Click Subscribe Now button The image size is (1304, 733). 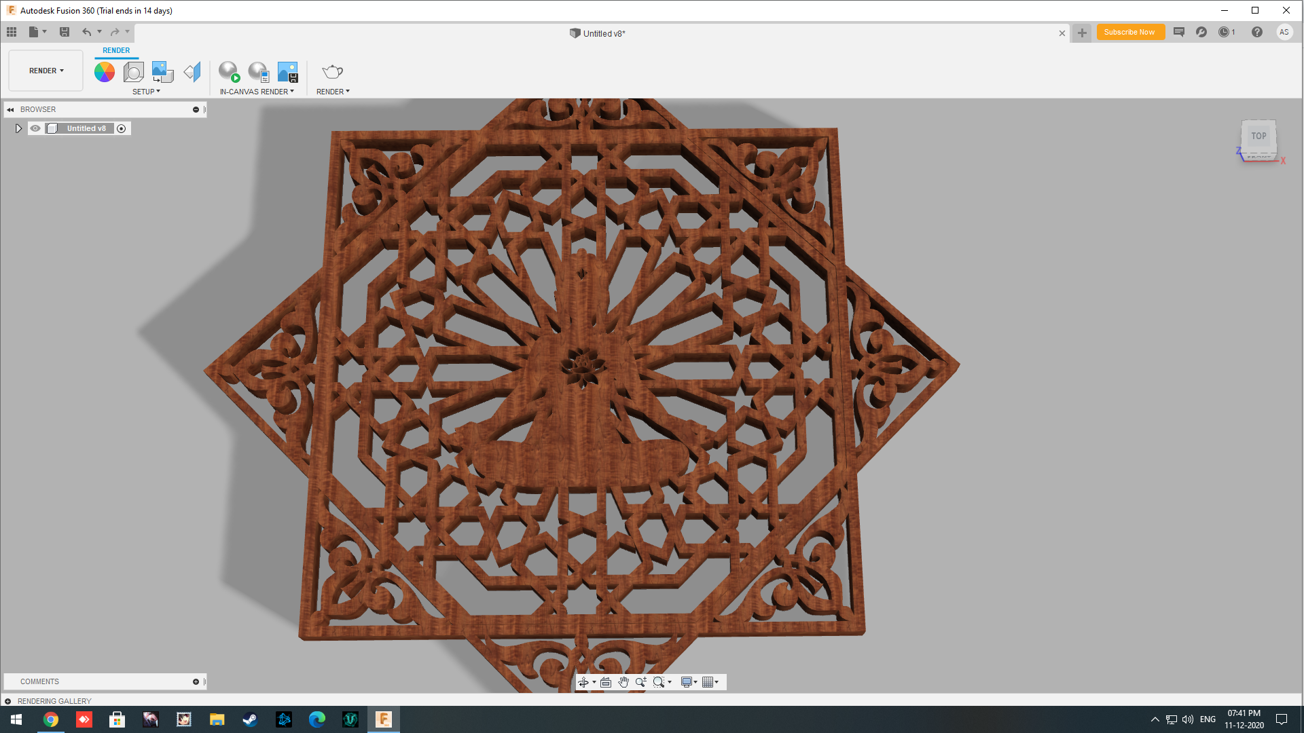click(1129, 32)
